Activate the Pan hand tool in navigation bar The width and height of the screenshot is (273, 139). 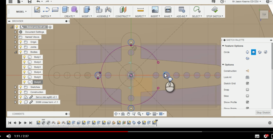[128, 114]
